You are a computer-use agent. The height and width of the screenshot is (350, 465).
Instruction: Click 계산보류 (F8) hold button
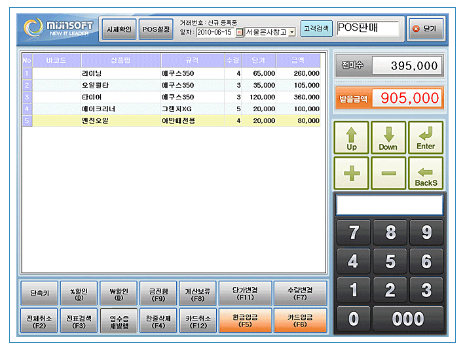(x=198, y=293)
